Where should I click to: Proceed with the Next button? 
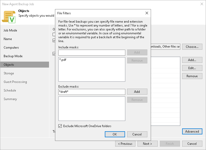click(x=148, y=144)
